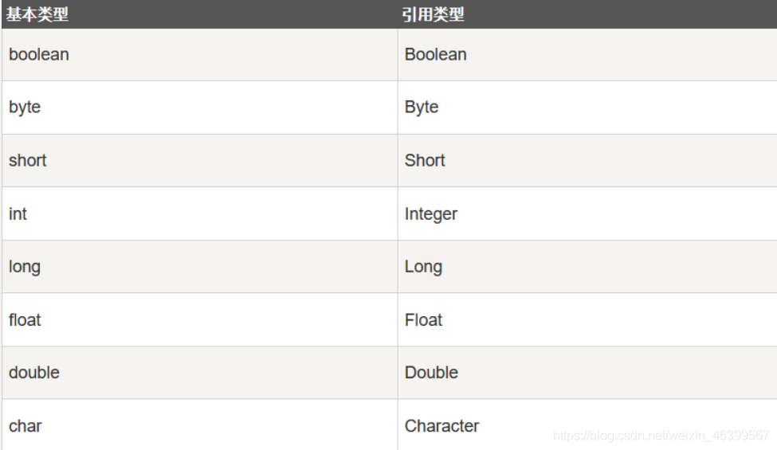Image resolution: width=777 pixels, height=450 pixels.
Task: Click the Byte reference cell
Action: pos(587,108)
